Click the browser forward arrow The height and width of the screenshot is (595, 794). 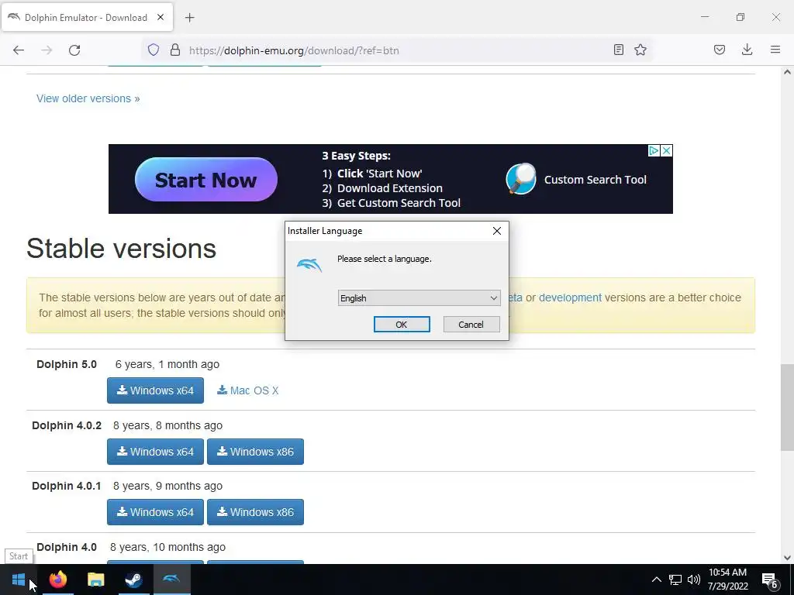pyautogui.click(x=47, y=50)
